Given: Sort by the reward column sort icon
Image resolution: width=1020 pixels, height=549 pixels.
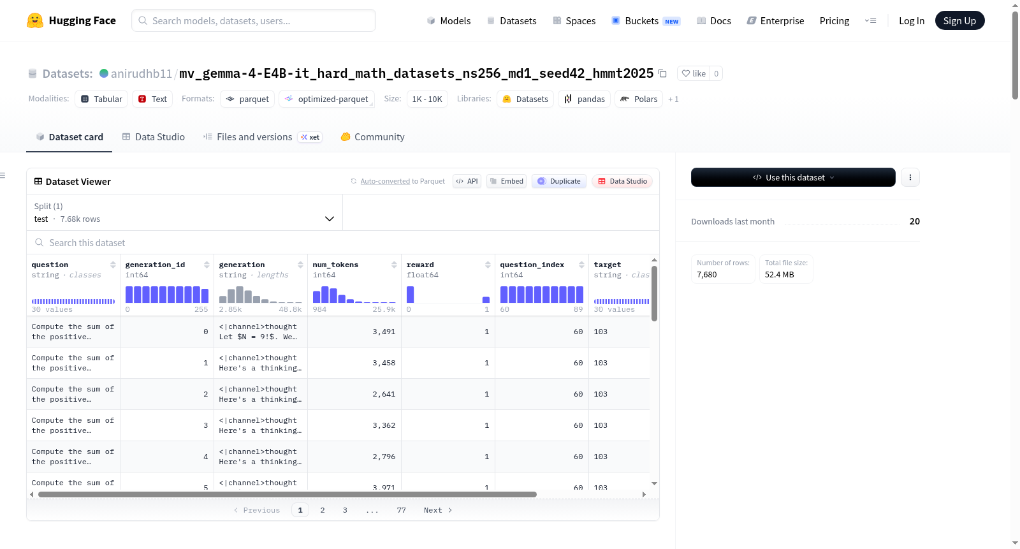Looking at the screenshot, I should click(488, 265).
